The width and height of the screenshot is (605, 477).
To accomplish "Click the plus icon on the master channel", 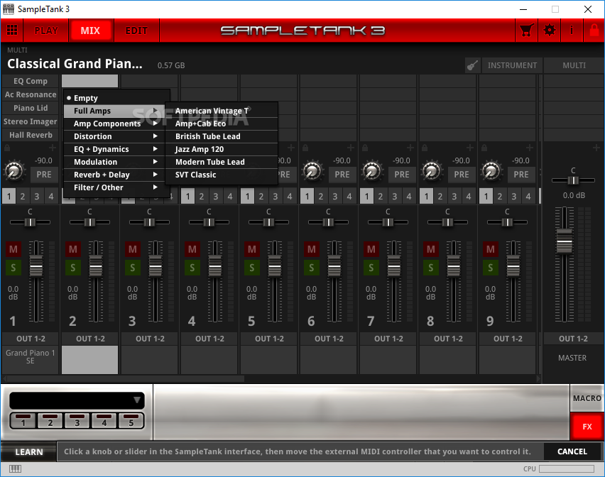I will tap(596, 148).
